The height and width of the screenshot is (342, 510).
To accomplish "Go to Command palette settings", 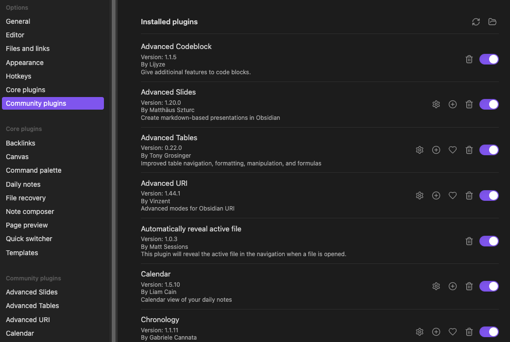I will coord(53,170).
